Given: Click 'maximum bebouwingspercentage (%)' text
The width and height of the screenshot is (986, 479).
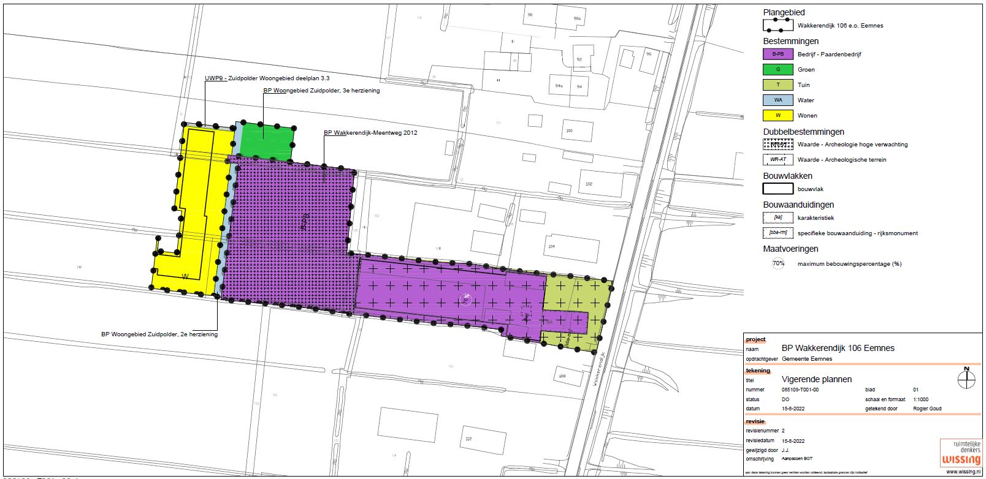Looking at the screenshot, I should (849, 264).
